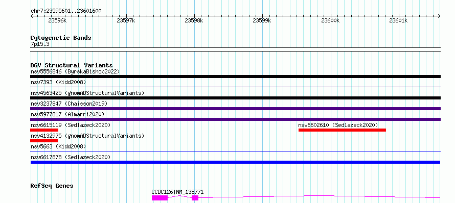Click nsv3237847 (Chaisson2019) label

(x=69, y=104)
